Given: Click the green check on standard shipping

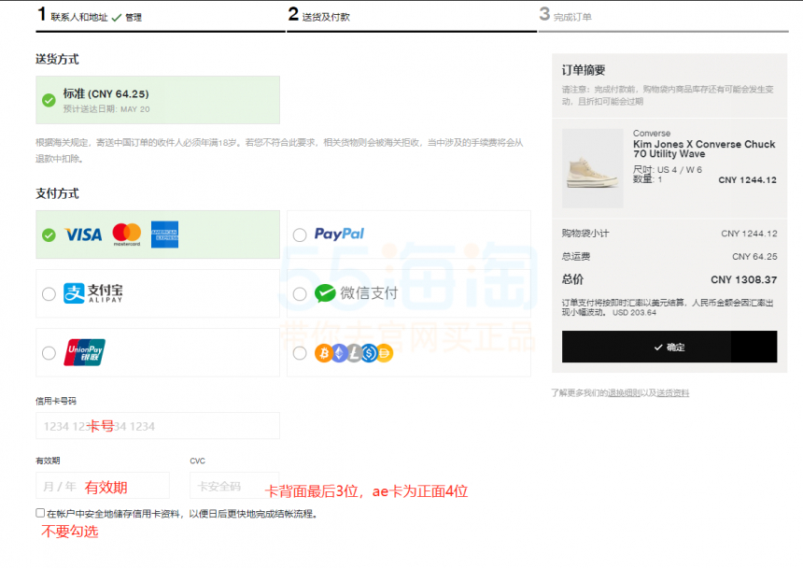Looking at the screenshot, I should (49, 100).
